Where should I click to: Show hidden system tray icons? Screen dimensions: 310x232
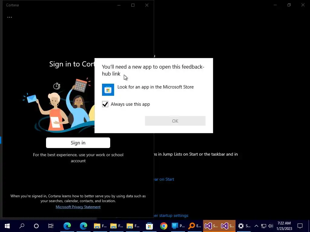[256, 226]
